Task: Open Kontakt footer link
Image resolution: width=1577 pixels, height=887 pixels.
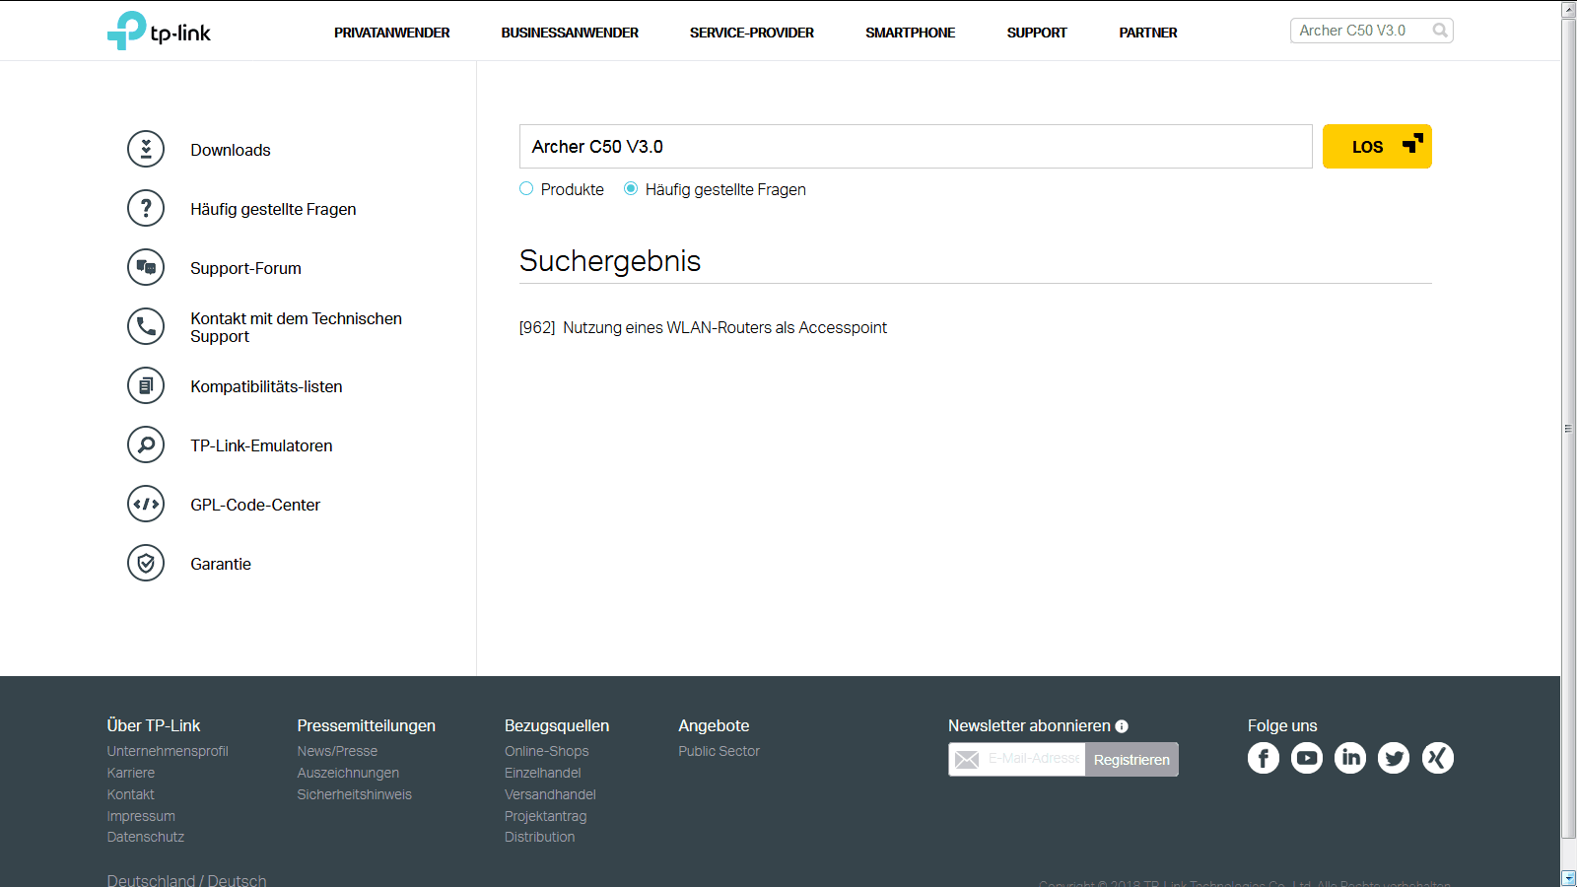Action: coord(131,794)
